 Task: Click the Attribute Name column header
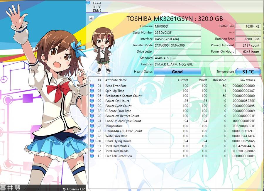tap(116, 80)
